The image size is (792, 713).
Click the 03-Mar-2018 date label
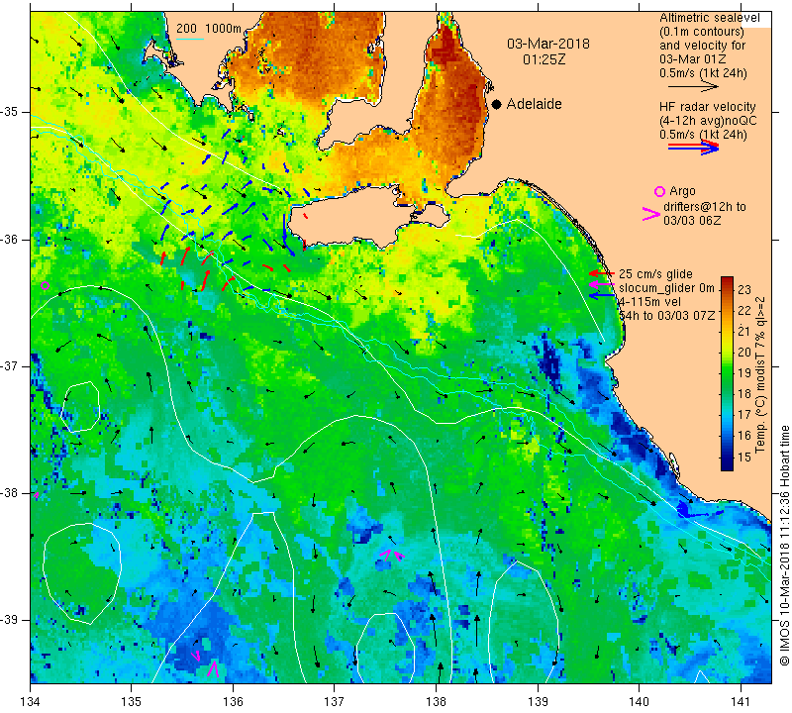pyautogui.click(x=548, y=44)
